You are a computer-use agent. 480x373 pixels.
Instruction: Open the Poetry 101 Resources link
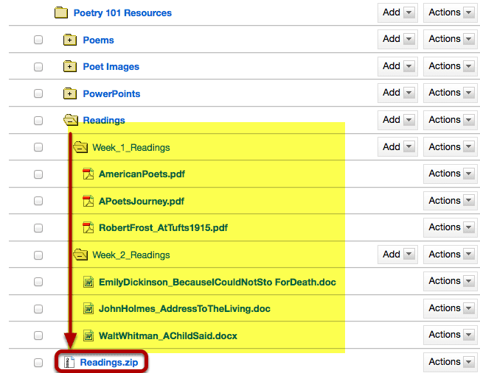pyautogui.click(x=122, y=13)
